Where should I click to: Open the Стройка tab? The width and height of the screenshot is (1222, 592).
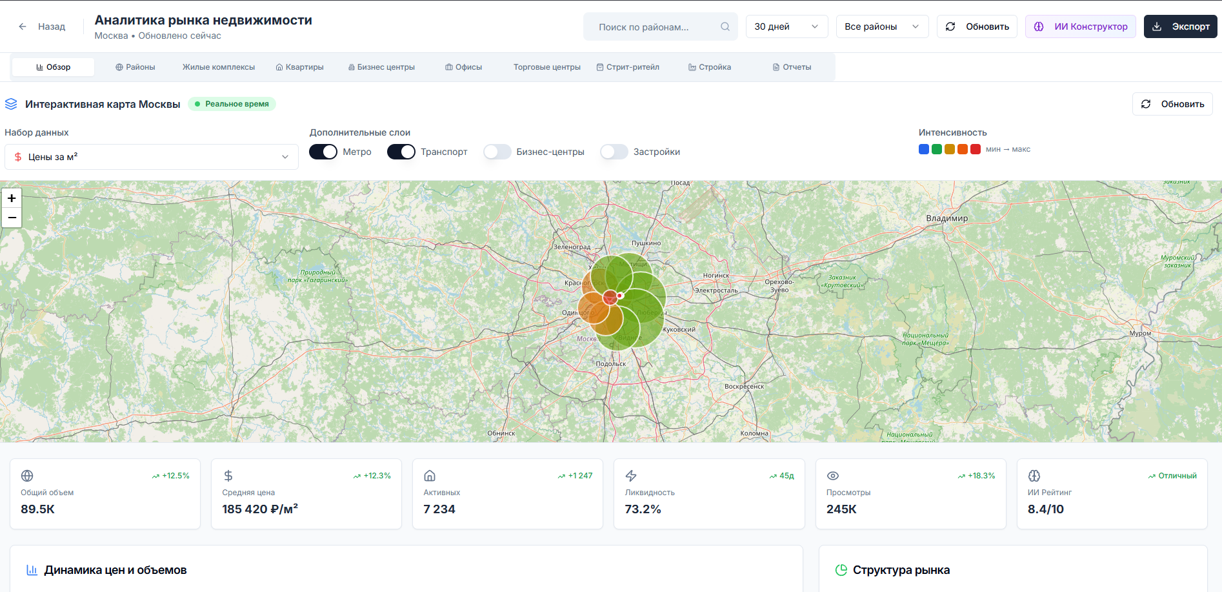[x=710, y=67]
